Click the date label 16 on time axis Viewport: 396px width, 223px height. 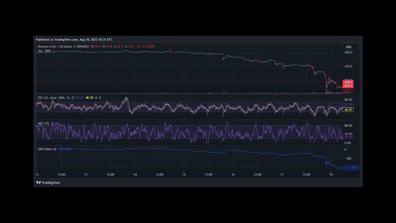(x=233, y=175)
